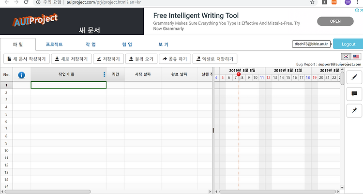This screenshot has width=363, height=194.
Task: Reload the browser page
Action: (x=26, y=2)
